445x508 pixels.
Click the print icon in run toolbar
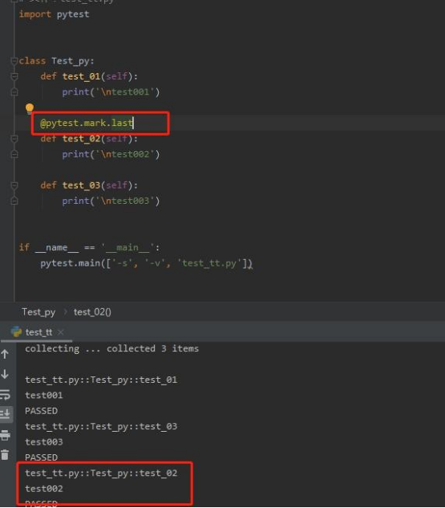(x=5, y=436)
